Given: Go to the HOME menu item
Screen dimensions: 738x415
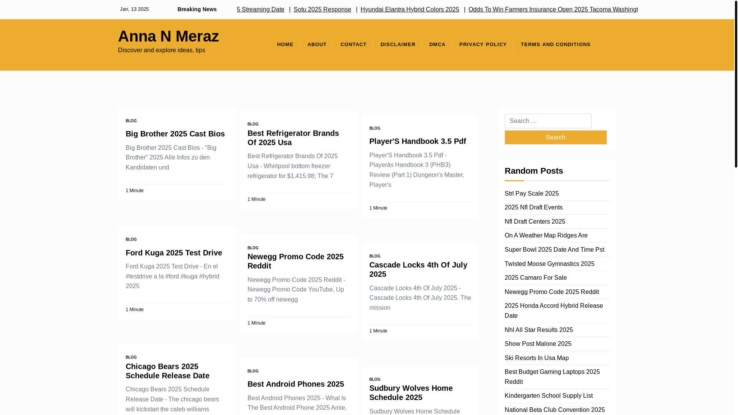Looking at the screenshot, I should 285,45.
